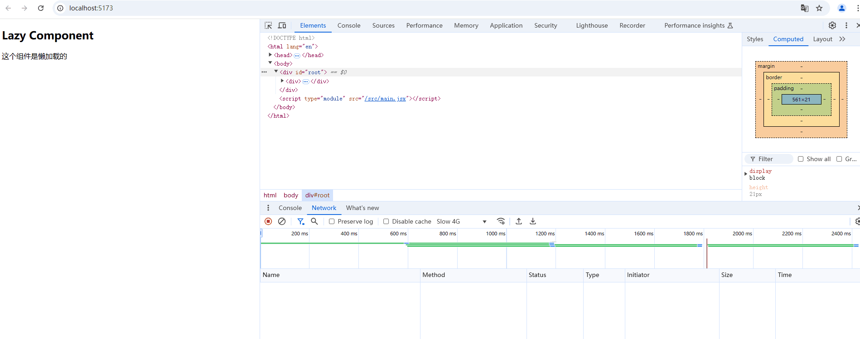This screenshot has width=860, height=339.
Task: Expand collapsed inner div ellipsis
Action: 306,82
